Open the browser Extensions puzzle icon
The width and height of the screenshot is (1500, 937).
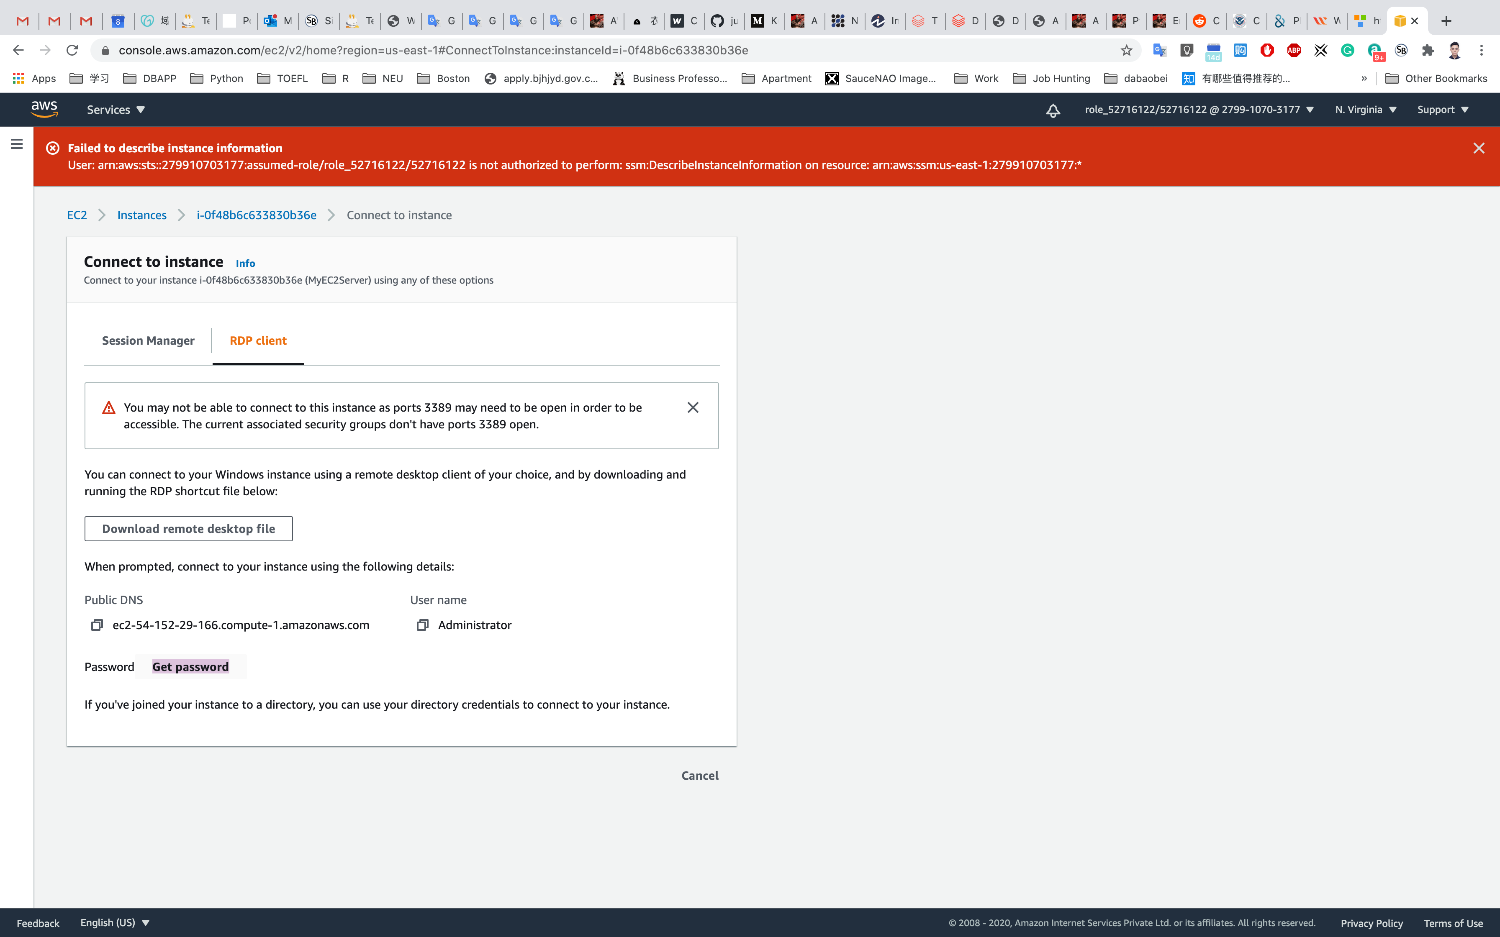coord(1428,50)
